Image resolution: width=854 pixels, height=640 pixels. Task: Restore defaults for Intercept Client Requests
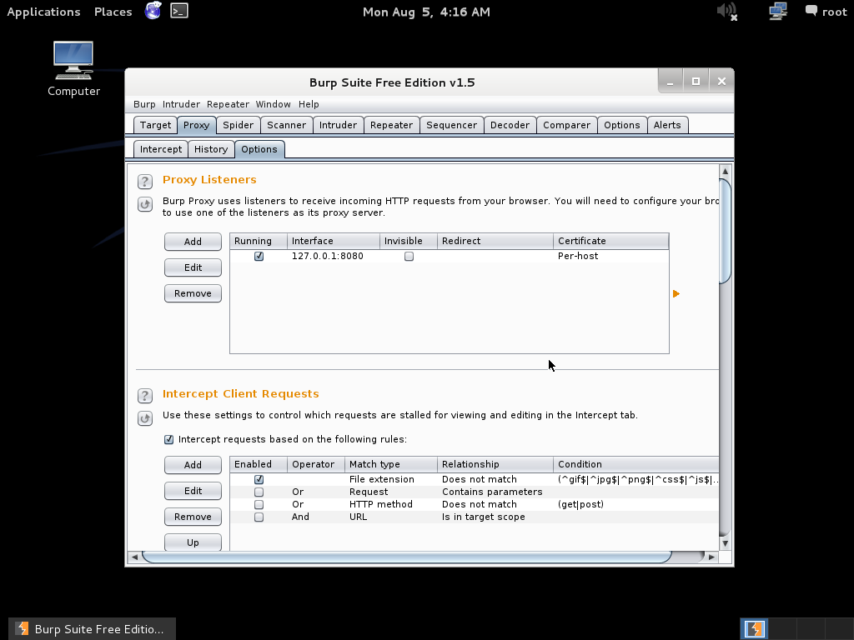[145, 418]
